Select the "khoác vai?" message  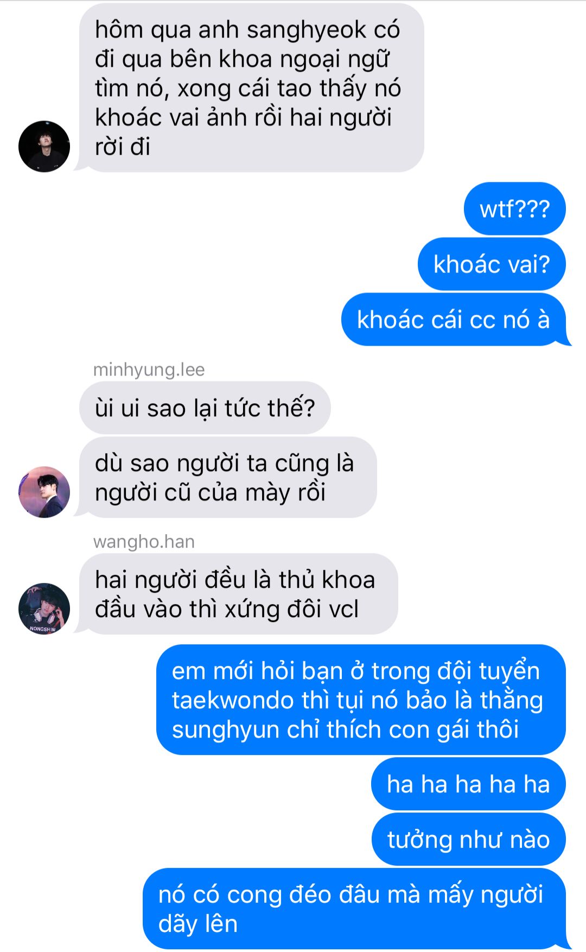coord(492,264)
